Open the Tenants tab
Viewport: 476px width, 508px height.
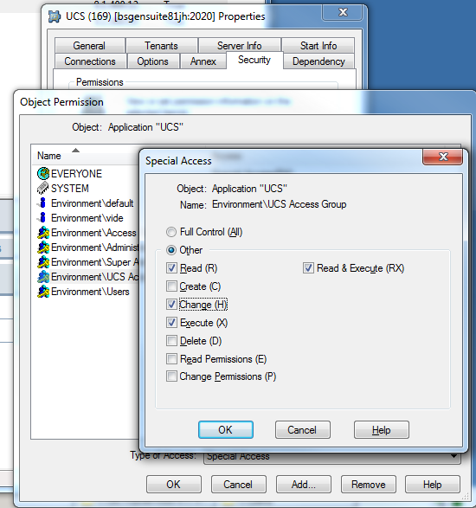pos(161,46)
